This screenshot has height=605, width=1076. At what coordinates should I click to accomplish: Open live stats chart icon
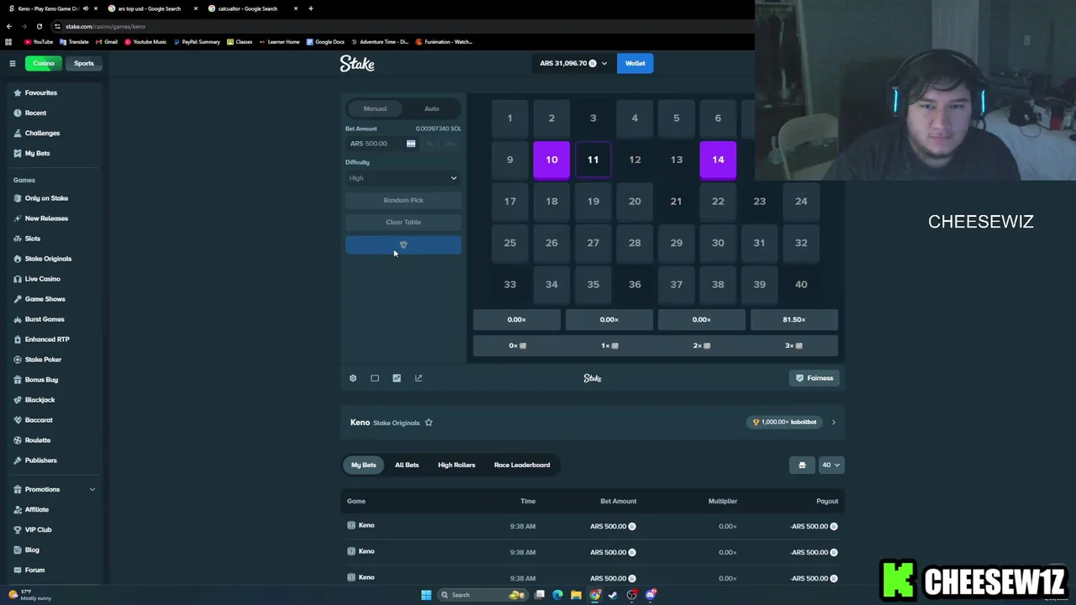point(397,378)
